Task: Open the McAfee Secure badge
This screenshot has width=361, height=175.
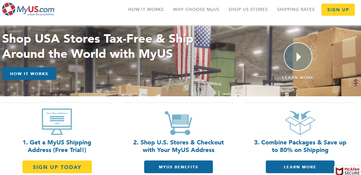Action: pyautogui.click(x=348, y=170)
